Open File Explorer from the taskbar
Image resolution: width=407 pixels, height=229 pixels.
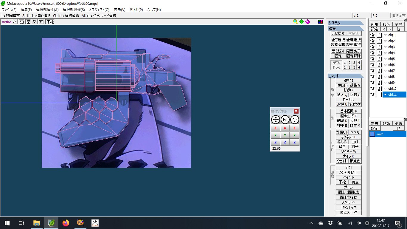coord(37,223)
